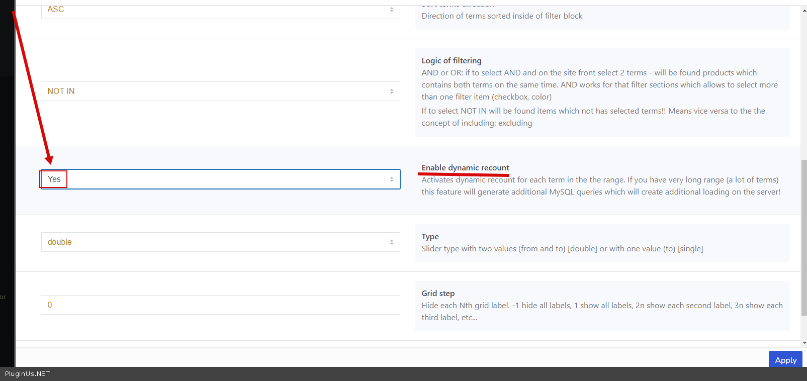Image resolution: width=807 pixels, height=381 pixels.
Task: Click the arrow icon on the double select
Action: tap(392, 242)
